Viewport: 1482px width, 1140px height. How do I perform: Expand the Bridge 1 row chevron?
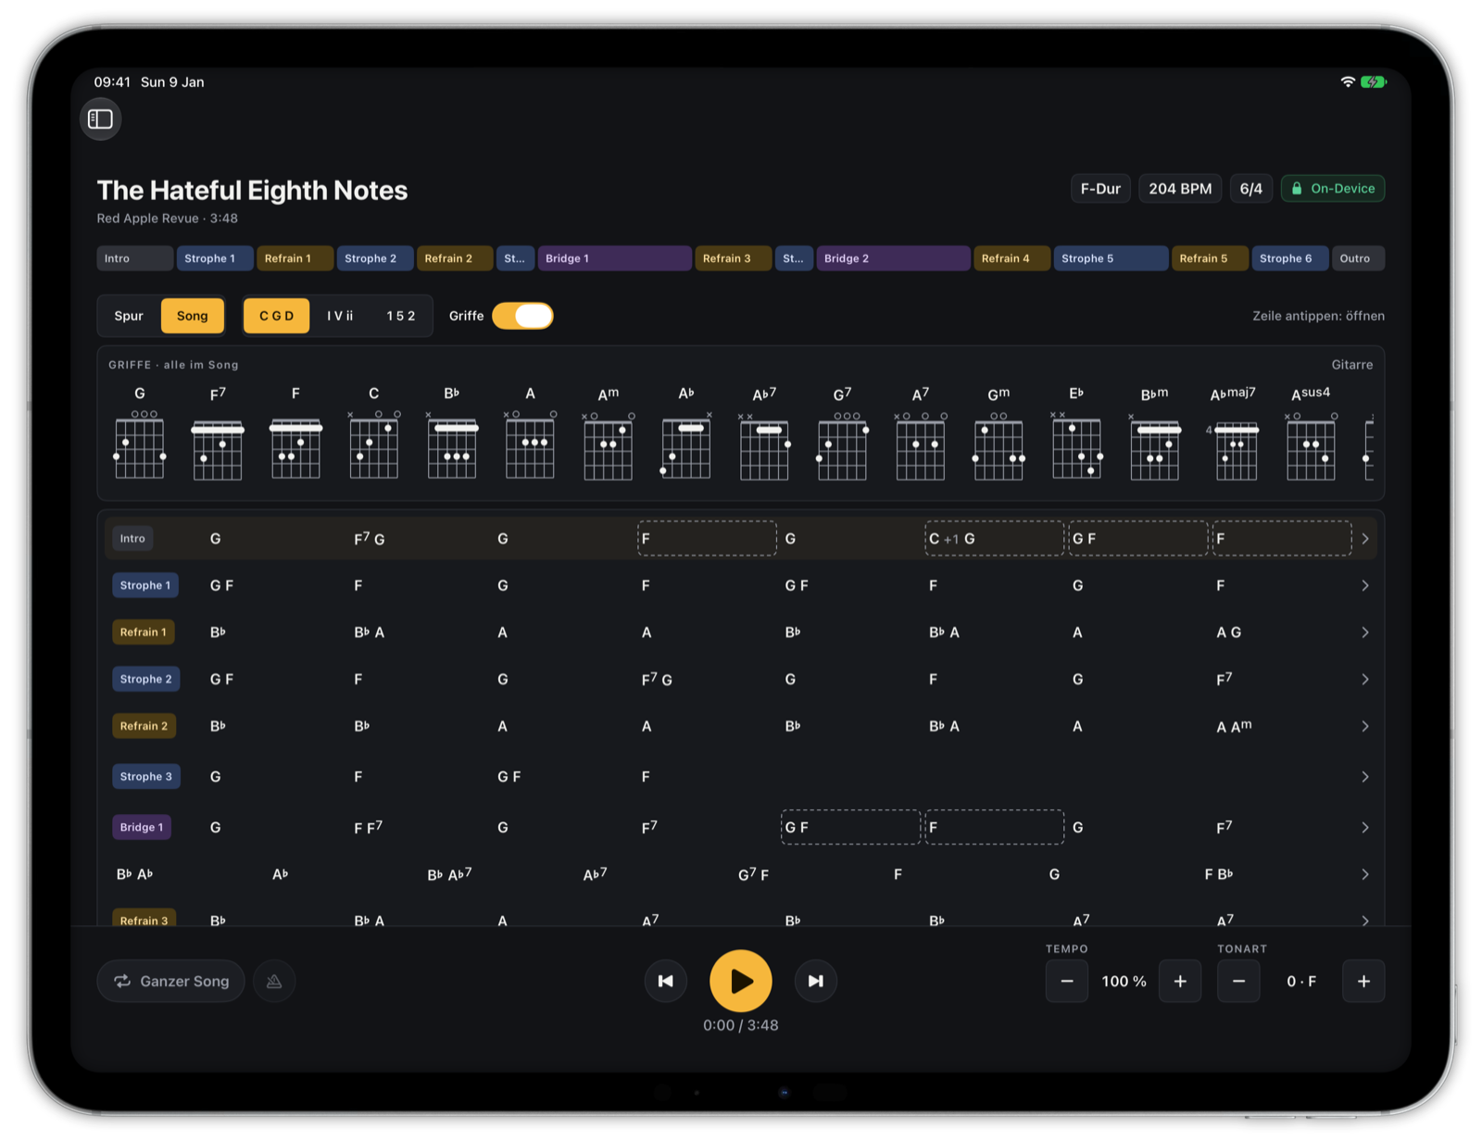pos(1364,827)
